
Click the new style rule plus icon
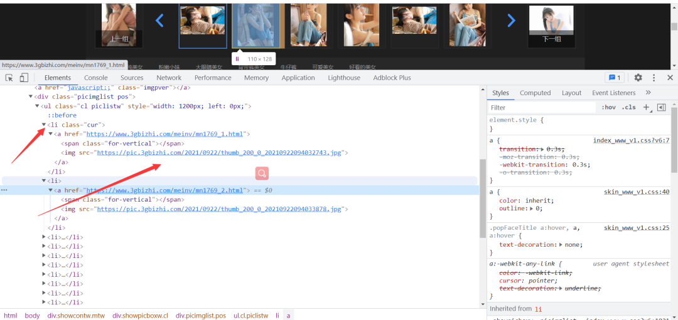(647, 107)
